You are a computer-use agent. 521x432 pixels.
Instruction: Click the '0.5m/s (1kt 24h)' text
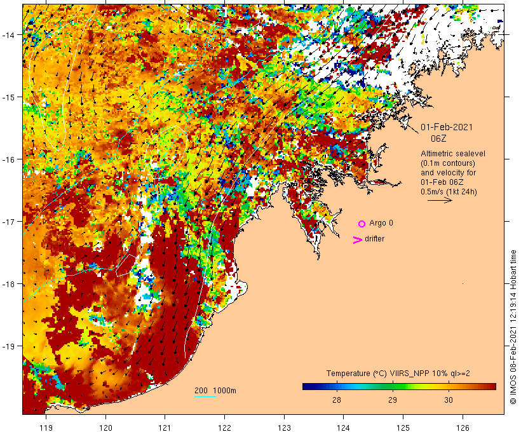click(x=449, y=192)
